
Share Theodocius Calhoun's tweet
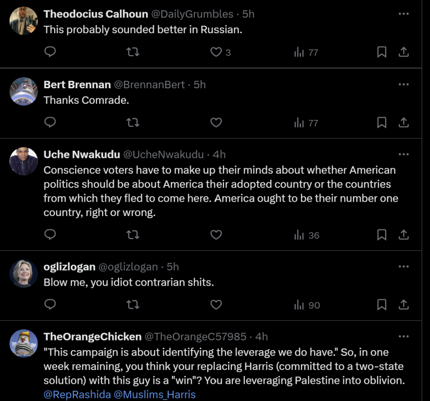coord(404,52)
